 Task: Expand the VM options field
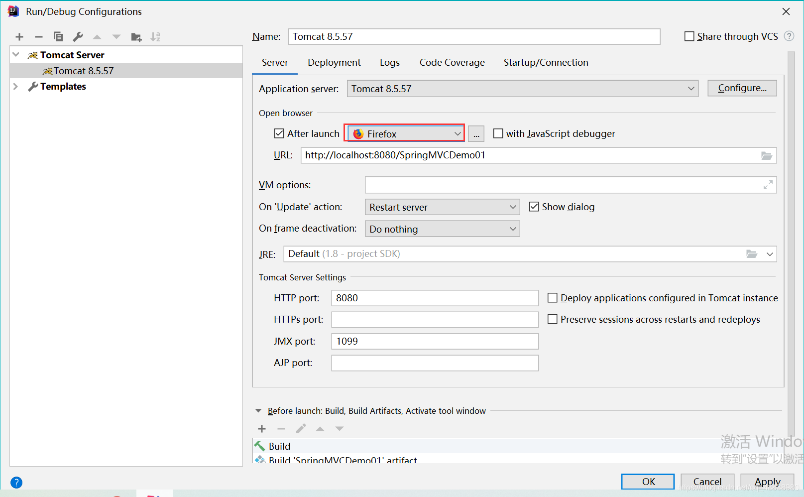(768, 185)
